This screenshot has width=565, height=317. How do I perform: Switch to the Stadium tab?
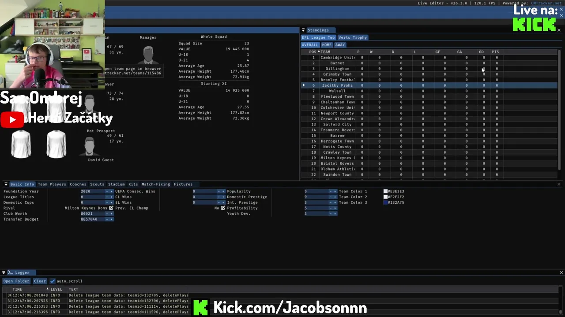click(117, 184)
